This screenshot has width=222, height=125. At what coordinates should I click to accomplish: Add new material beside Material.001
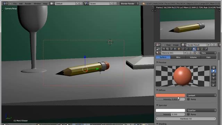[x=189, y=53]
